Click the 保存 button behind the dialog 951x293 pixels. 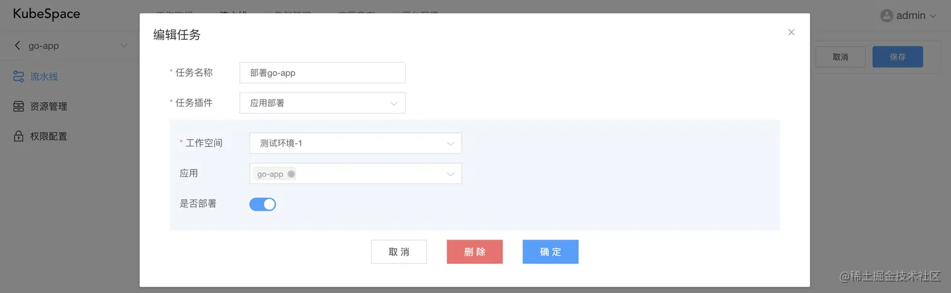click(x=898, y=57)
